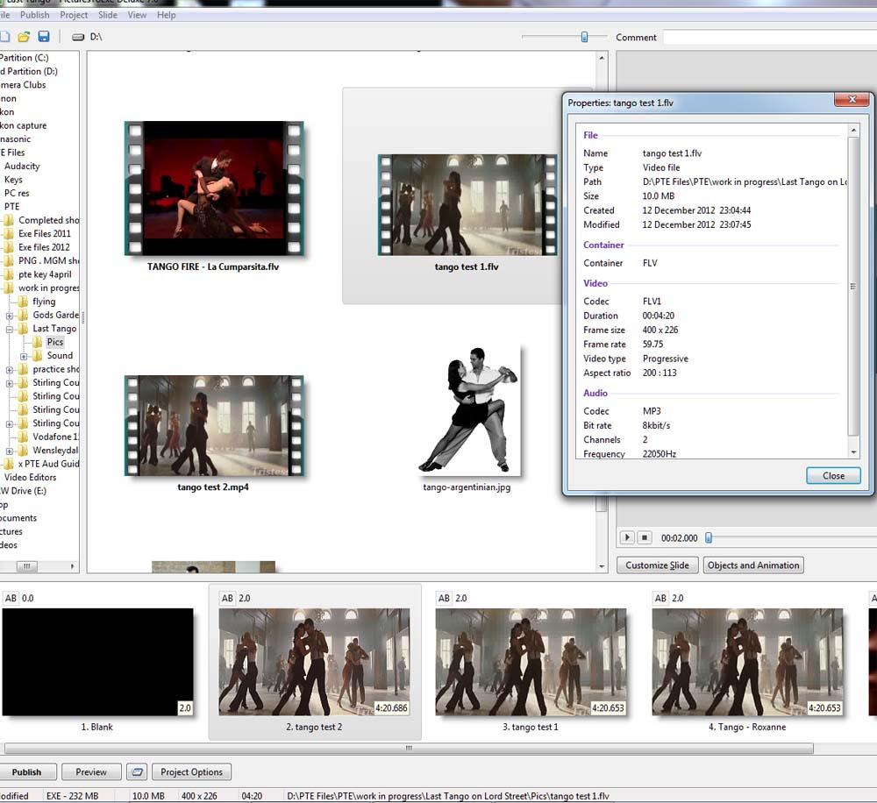This screenshot has width=877, height=803.
Task: Click the Preview button
Action: click(x=91, y=772)
